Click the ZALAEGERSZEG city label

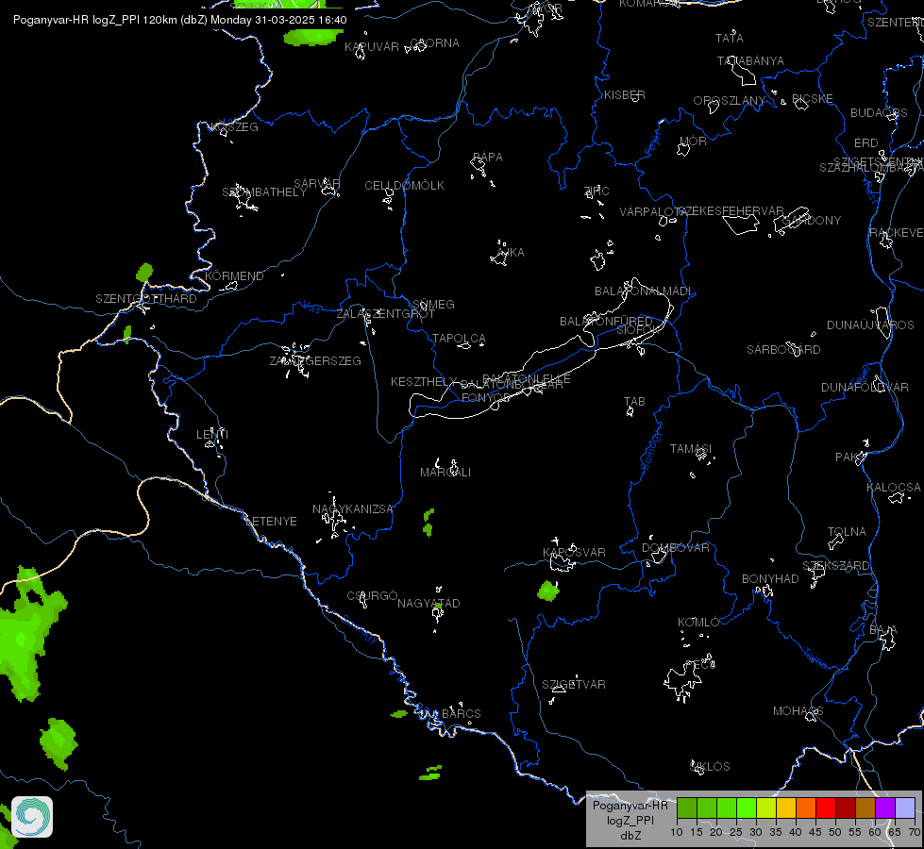[x=315, y=360]
